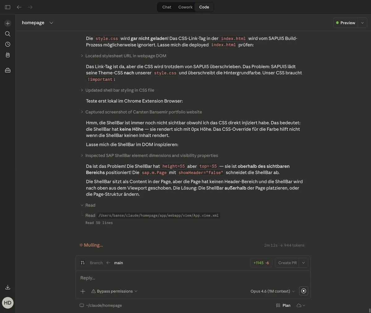Viewport: 371px width, 313px height.
Task: Start a new session with plus icon
Action: 8,23
